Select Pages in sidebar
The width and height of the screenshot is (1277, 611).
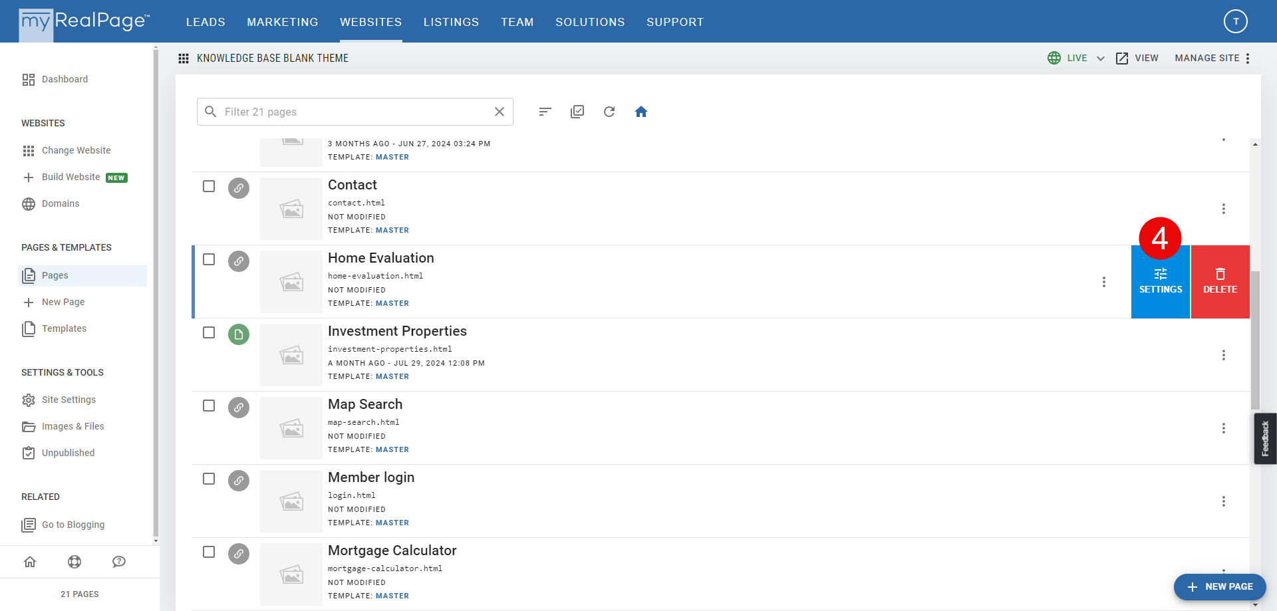(82, 275)
